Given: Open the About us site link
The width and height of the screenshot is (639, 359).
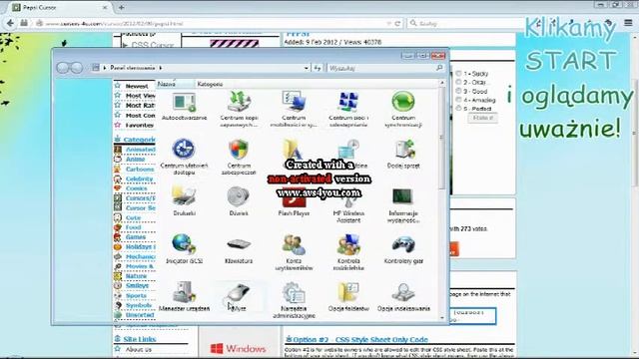Looking at the screenshot, I should [x=139, y=349].
